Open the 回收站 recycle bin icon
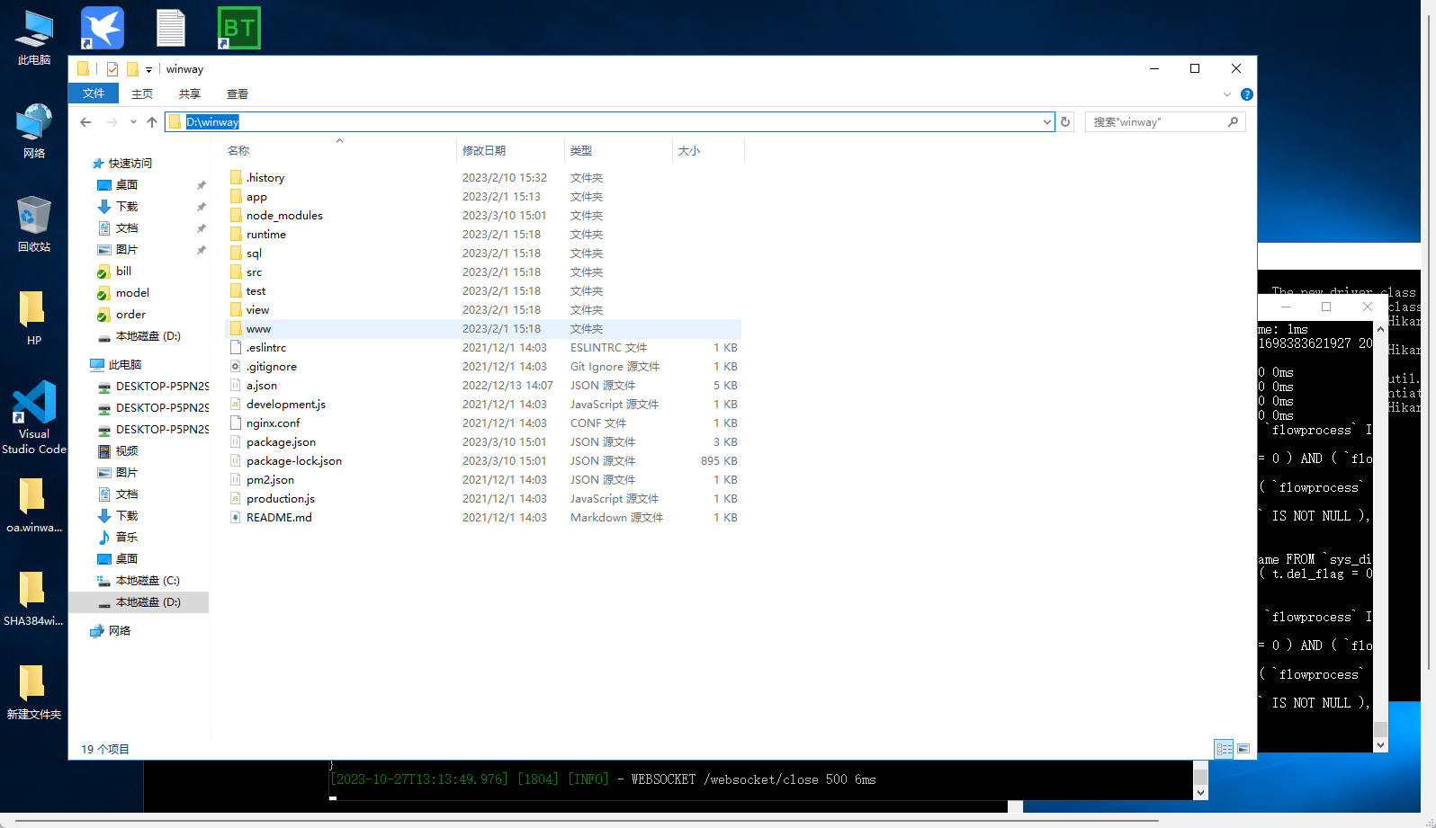 (34, 225)
